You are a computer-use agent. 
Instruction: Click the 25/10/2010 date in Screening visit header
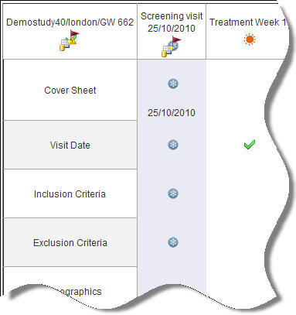[x=172, y=29]
